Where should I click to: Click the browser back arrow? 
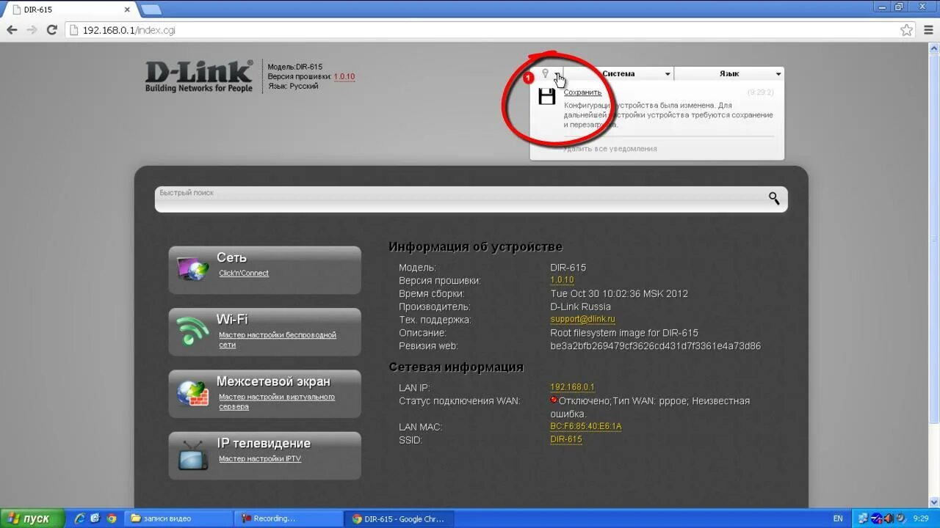coord(12,30)
